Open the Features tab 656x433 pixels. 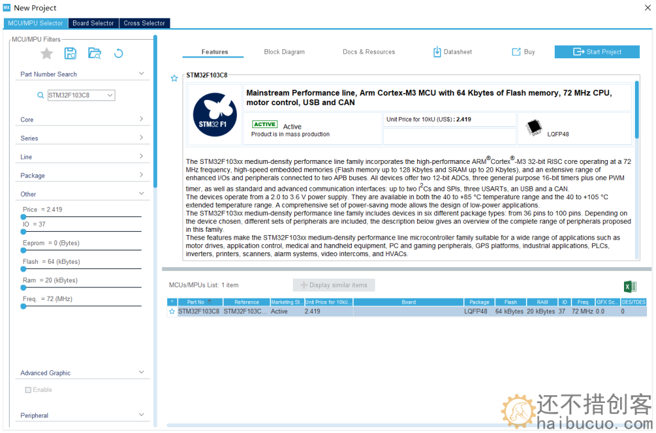[x=215, y=52]
